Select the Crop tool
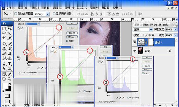This screenshot has height=107, width=179. [4, 38]
